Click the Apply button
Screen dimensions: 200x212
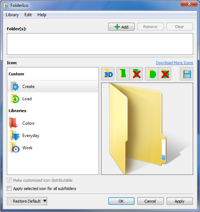179,201
